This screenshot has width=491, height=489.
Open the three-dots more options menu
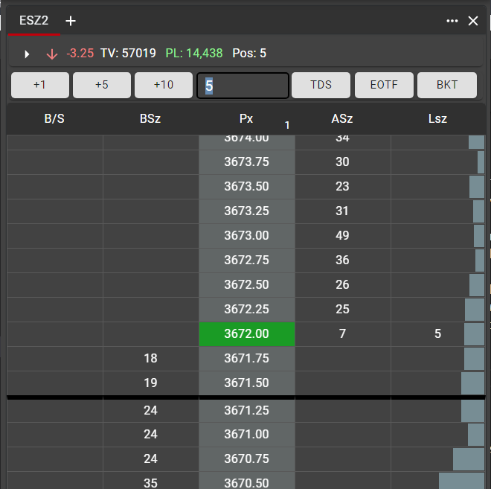pos(452,21)
